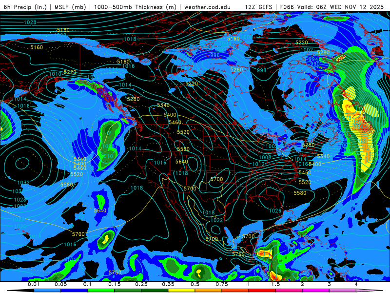Click the 'MSLP (mb)' title text
The width and height of the screenshot is (390, 293).
(70, 7)
